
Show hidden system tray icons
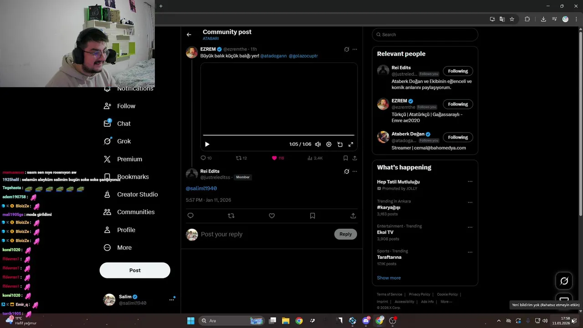[x=499, y=321]
